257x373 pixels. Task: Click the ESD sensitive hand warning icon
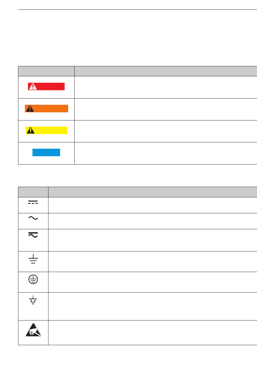33,330
